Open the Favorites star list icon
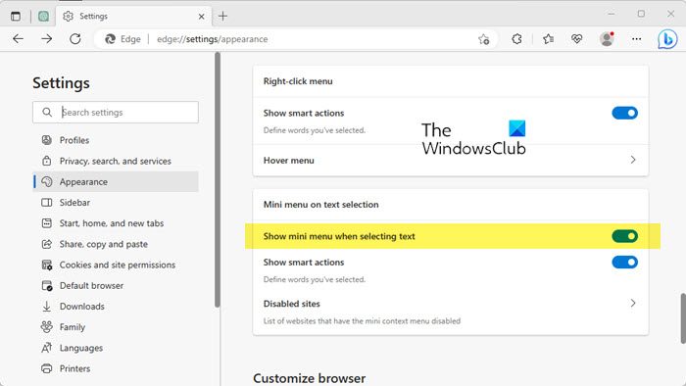 click(x=548, y=39)
